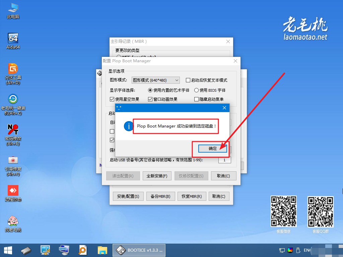Viewport: 343px width, 257px height.
Task: Click the USB device tray icon
Action: point(298,250)
